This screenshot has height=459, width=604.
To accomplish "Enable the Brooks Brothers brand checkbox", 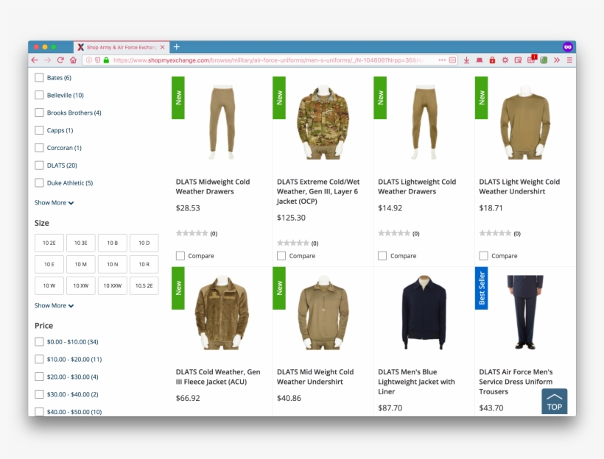I will coord(40,113).
